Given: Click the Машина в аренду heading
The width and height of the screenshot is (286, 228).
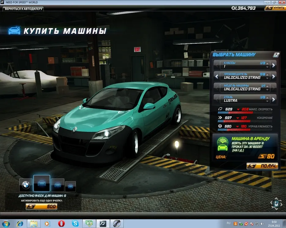Looking at the screenshot, I should [x=251, y=139].
